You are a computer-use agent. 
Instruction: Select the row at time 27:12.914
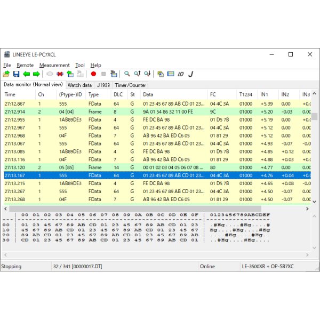point(157,111)
